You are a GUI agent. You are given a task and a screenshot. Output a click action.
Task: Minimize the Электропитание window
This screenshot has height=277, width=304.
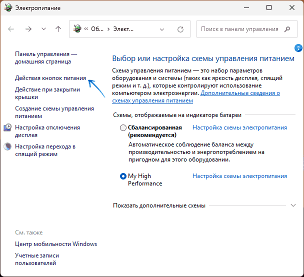point(246,8)
